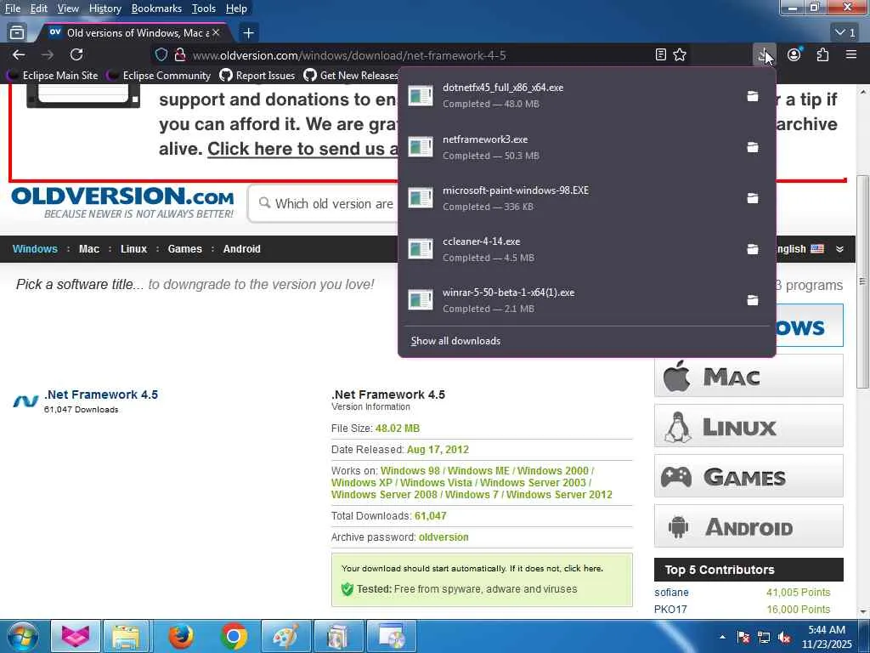Select Mac in site navigation bar

(x=88, y=249)
